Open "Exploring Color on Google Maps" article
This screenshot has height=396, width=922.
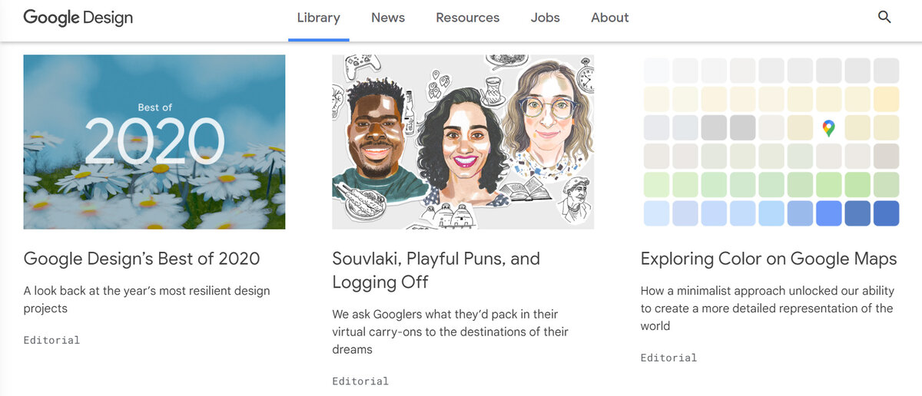(769, 259)
